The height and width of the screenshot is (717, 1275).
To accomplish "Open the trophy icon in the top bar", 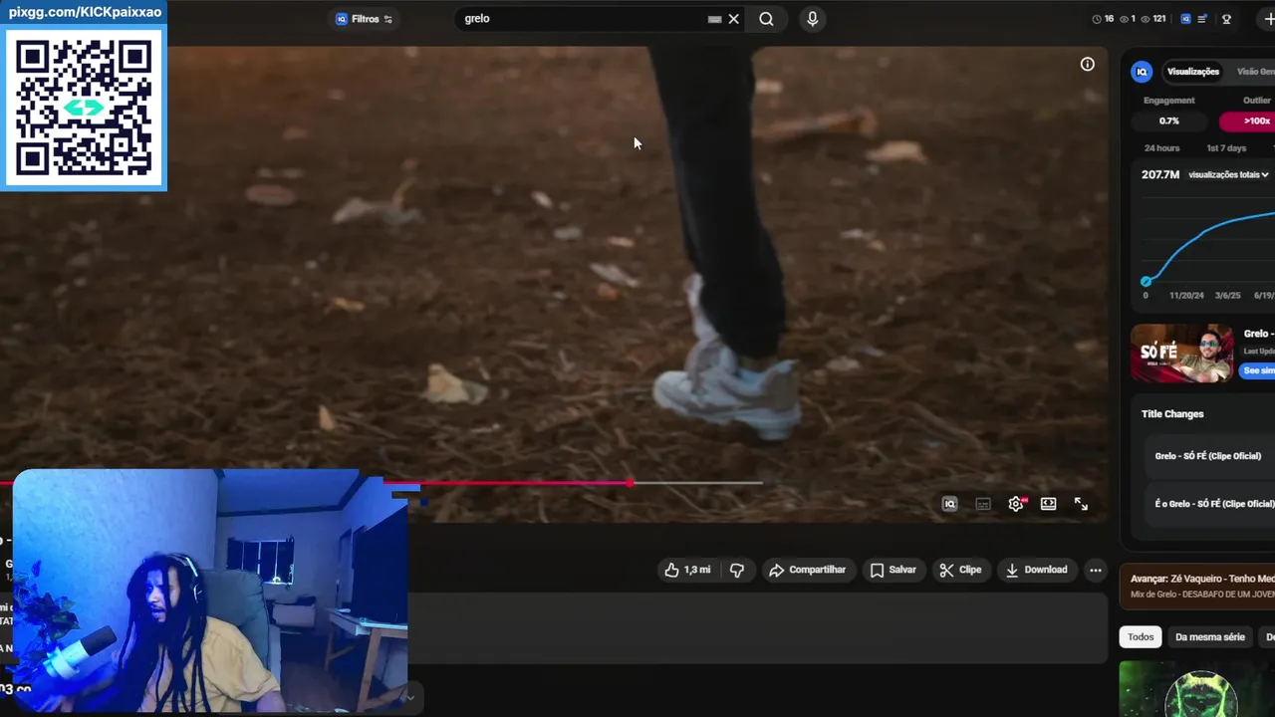I will [x=1227, y=19].
